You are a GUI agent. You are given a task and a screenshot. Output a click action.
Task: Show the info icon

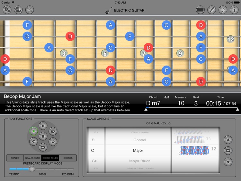(x=234, y=10)
